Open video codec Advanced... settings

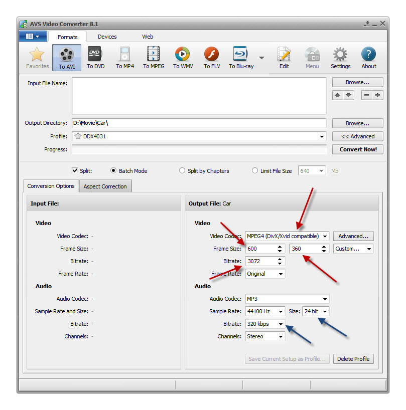pos(353,236)
